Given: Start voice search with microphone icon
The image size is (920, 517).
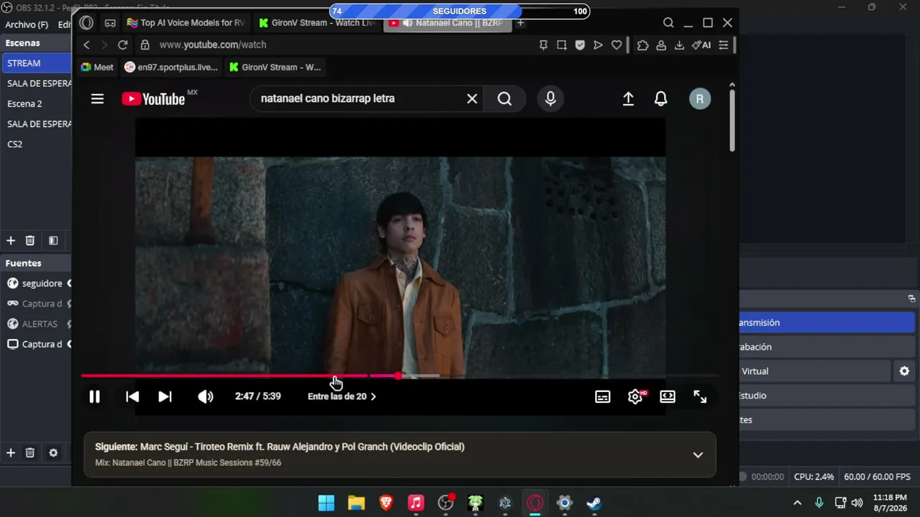Looking at the screenshot, I should click(551, 98).
